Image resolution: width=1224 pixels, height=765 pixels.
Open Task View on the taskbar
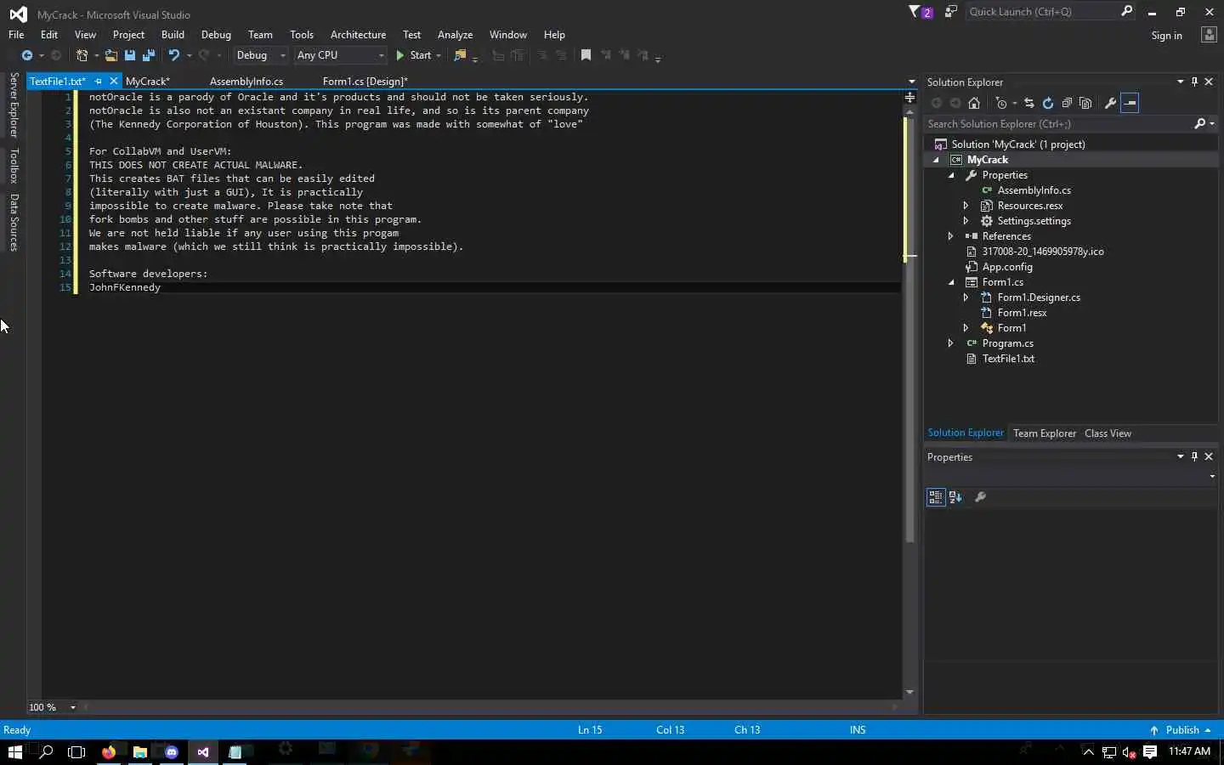click(76, 751)
